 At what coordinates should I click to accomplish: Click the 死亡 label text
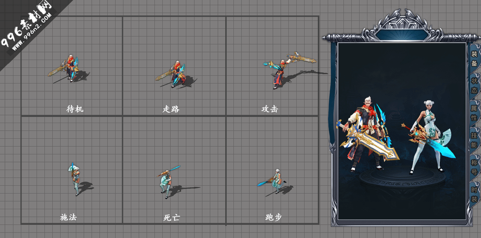(171, 218)
